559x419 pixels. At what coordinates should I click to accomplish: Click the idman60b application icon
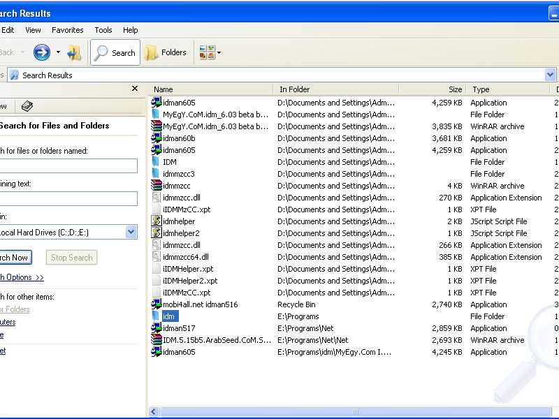pyautogui.click(x=156, y=138)
